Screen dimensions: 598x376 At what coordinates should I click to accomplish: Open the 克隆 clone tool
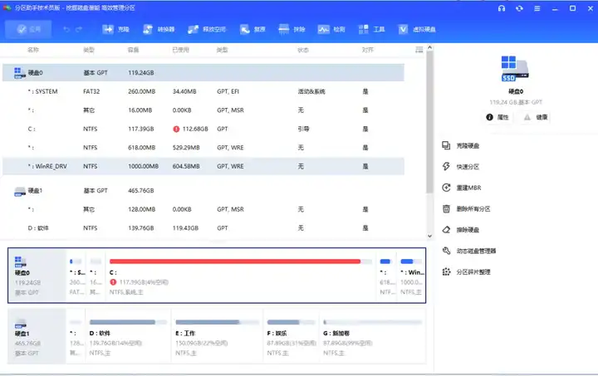[115, 29]
